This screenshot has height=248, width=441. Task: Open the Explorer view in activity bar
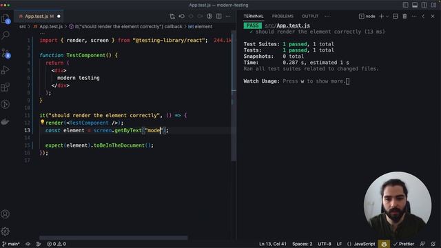pyautogui.click(x=6, y=19)
